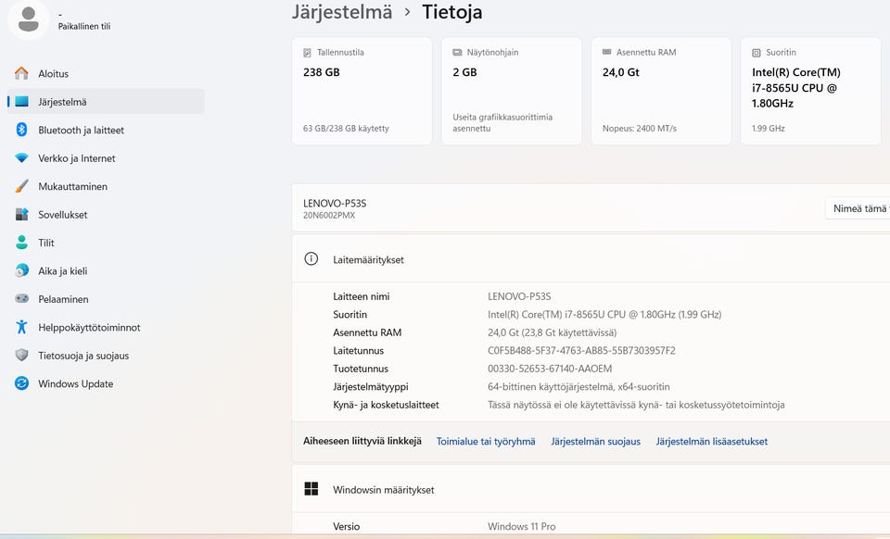Screen dimensions: 890x539
Task: Open the Tallennustila storage card
Action: click(x=362, y=91)
